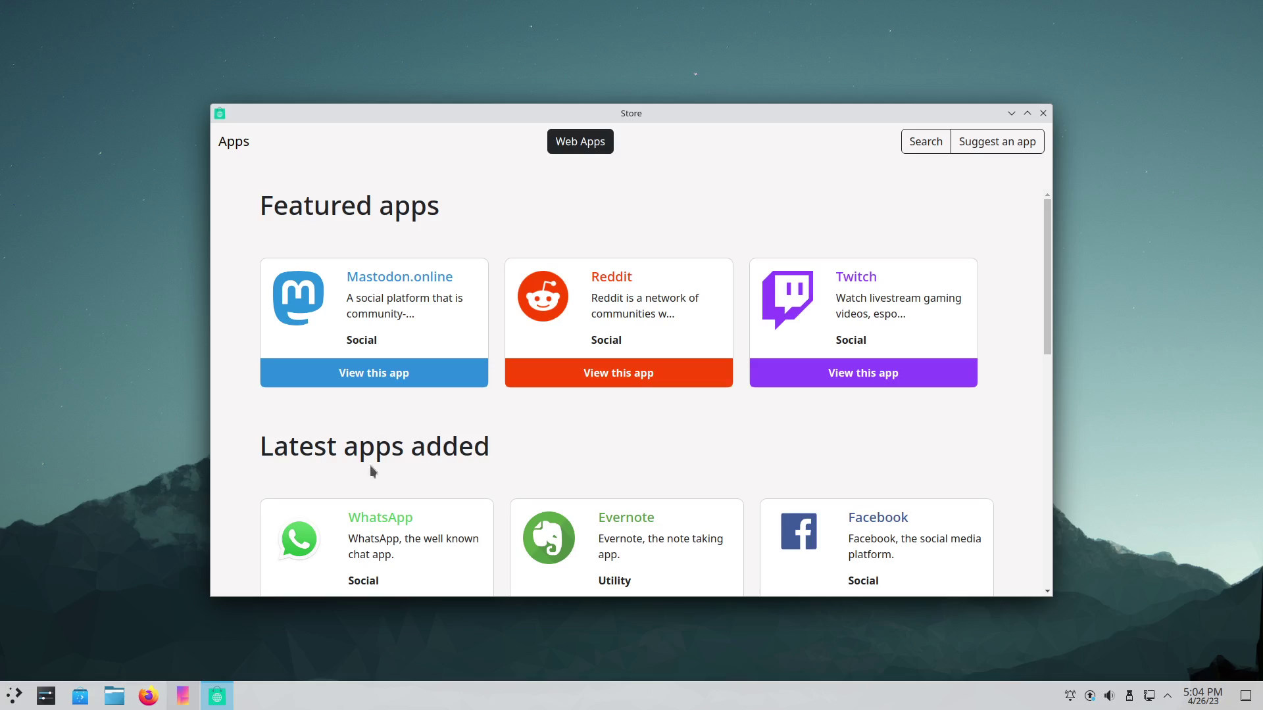Click the Search button
This screenshot has height=710, width=1263.
pyautogui.click(x=926, y=141)
